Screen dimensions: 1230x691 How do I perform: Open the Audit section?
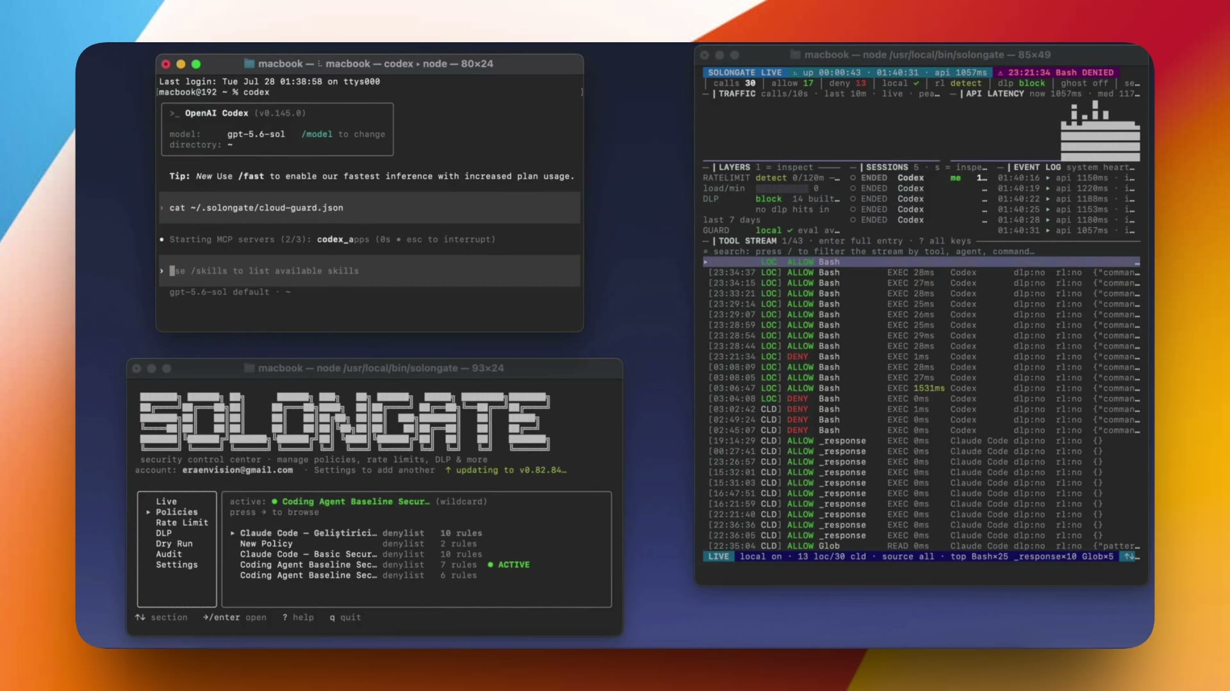coord(168,554)
